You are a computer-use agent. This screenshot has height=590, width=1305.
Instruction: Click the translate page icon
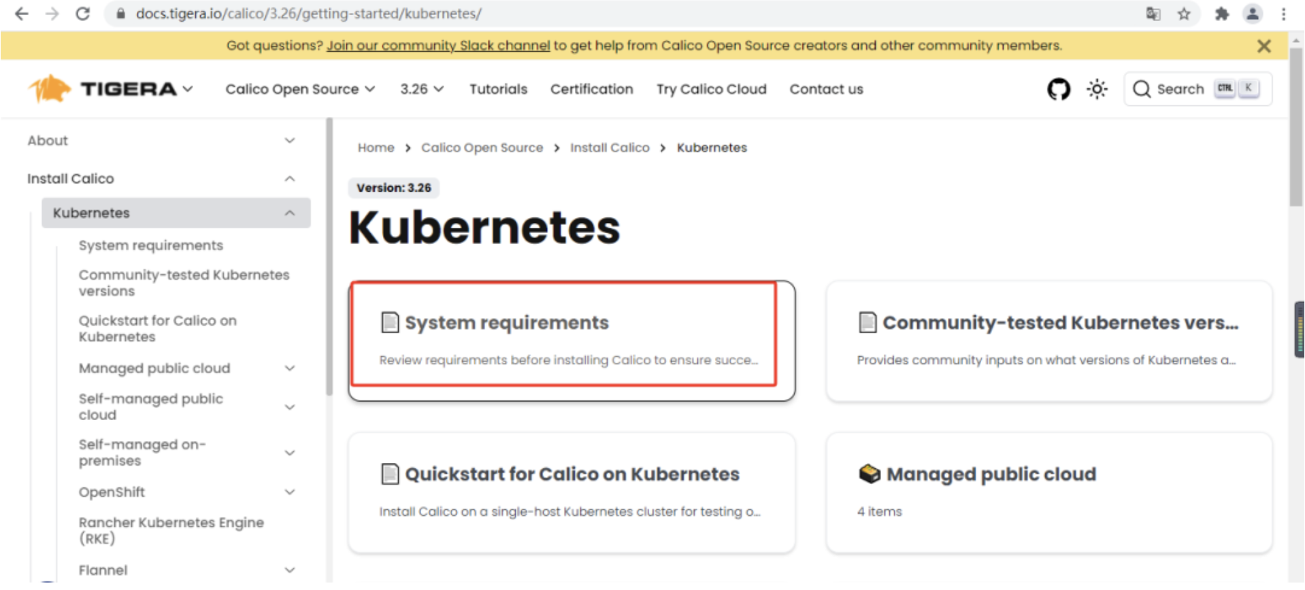(1153, 14)
